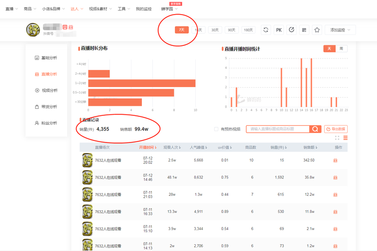Select 天 view for start-time chart
The image size is (377, 251).
pyautogui.click(x=329, y=49)
